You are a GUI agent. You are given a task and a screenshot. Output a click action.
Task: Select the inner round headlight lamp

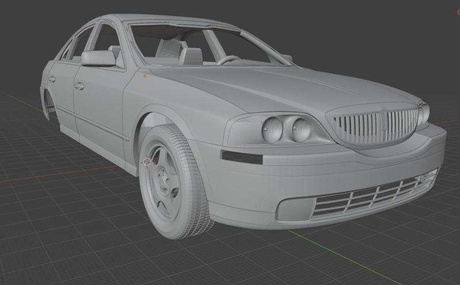(301, 129)
